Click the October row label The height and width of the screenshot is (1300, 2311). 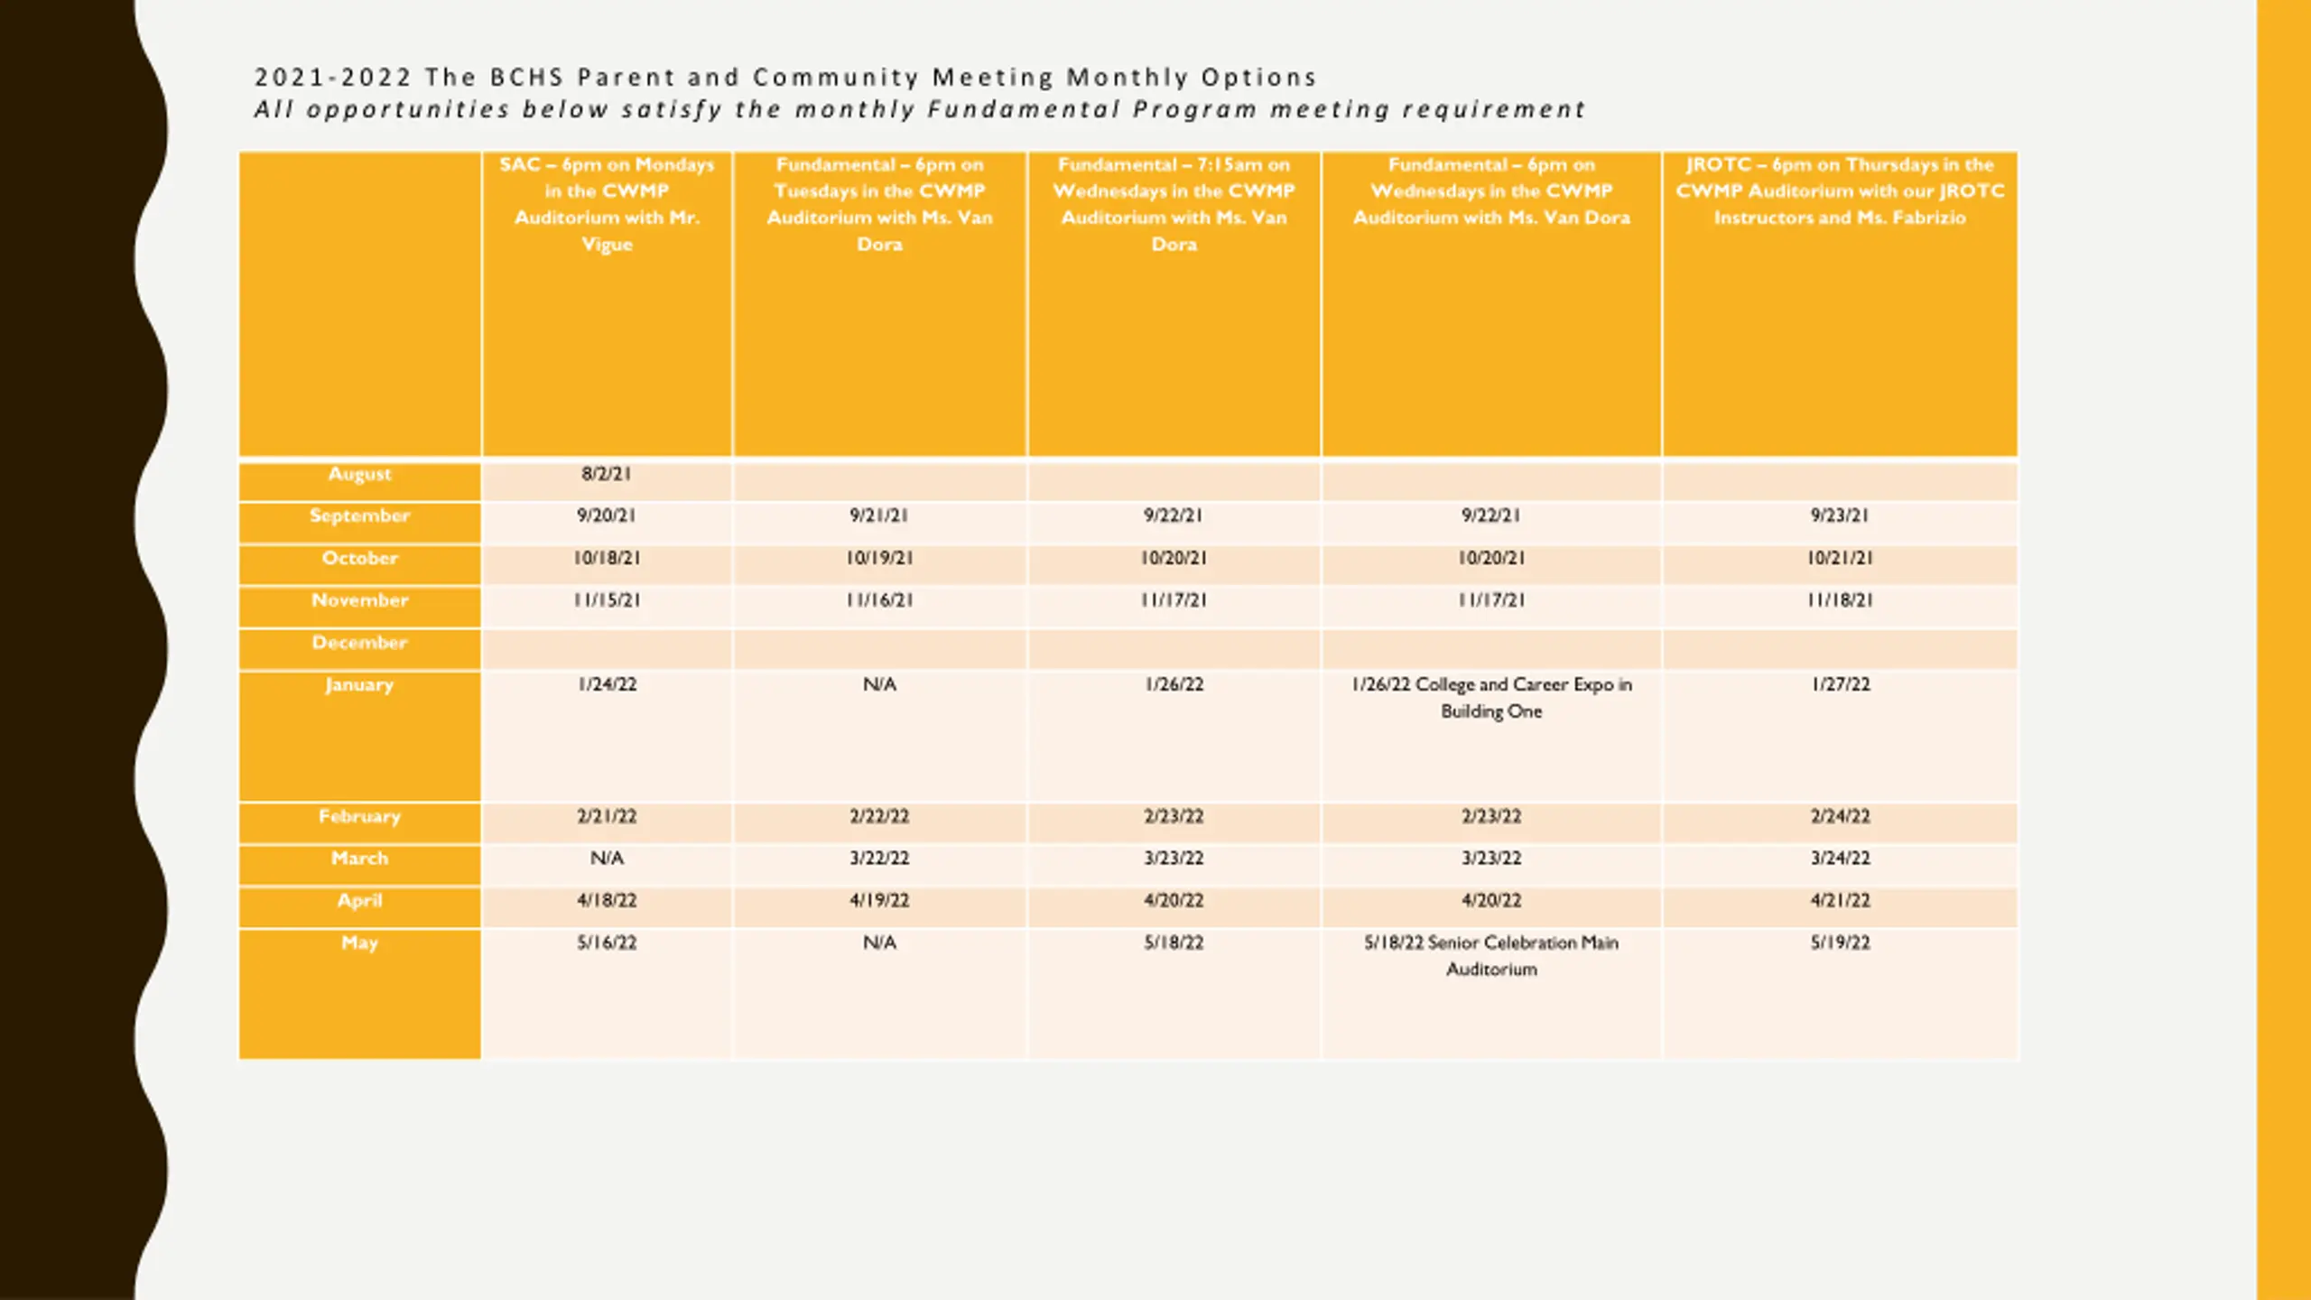pos(360,565)
